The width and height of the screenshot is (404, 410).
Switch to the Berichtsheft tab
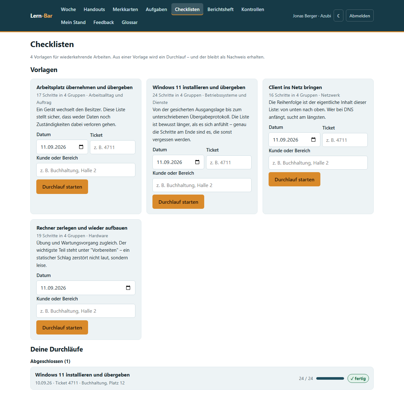[220, 9]
